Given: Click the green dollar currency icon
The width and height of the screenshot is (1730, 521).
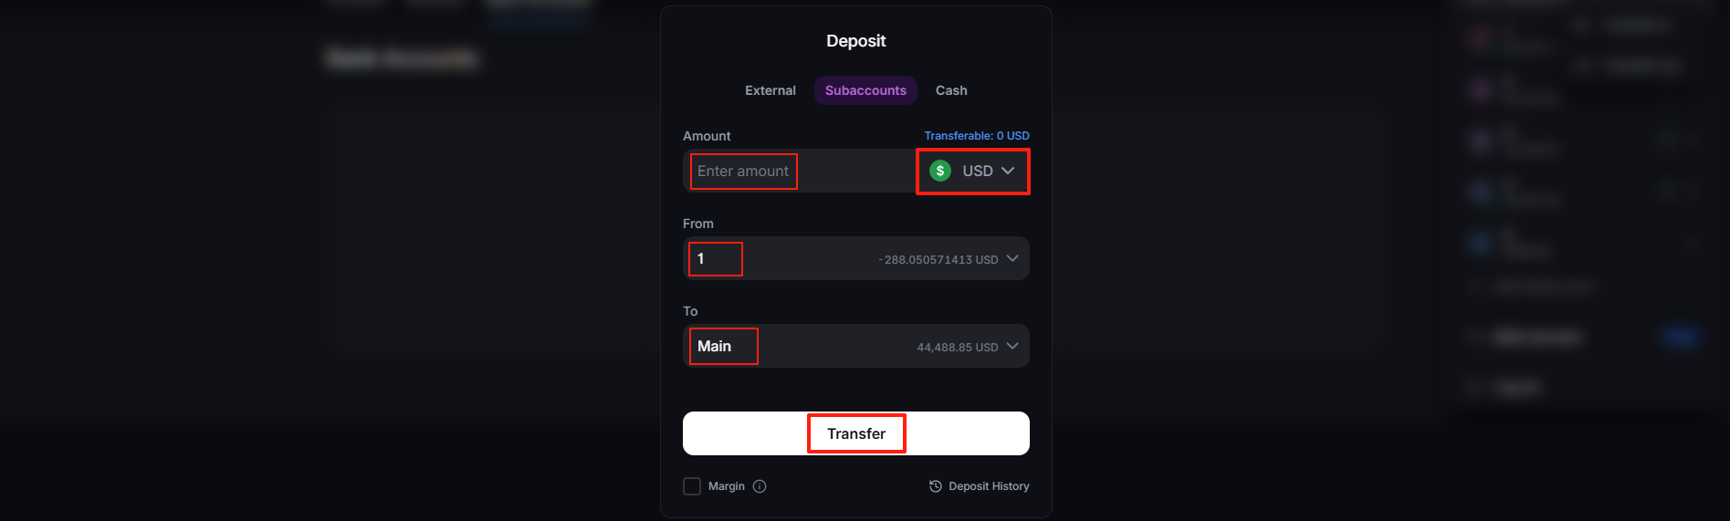Looking at the screenshot, I should click(940, 171).
